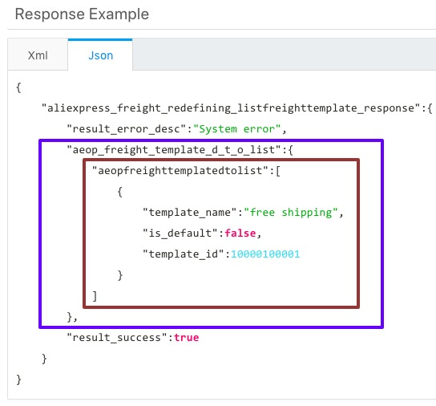
Task: Click the closing square bracket of the array
Action: 95,296
